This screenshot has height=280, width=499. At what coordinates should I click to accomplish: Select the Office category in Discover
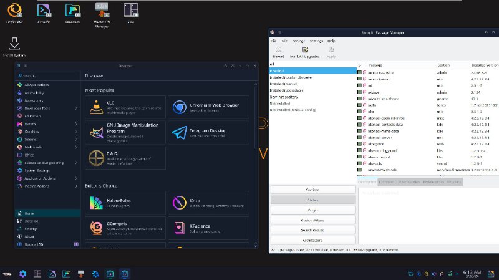(x=48, y=155)
